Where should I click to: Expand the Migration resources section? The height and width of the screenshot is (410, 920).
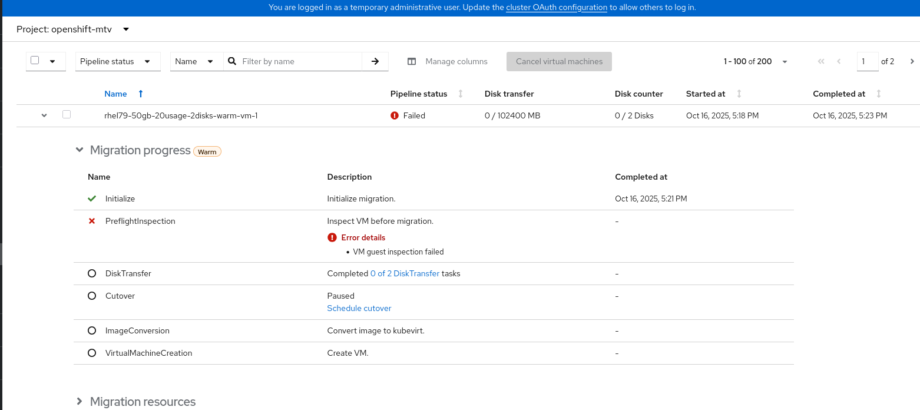[80, 401]
